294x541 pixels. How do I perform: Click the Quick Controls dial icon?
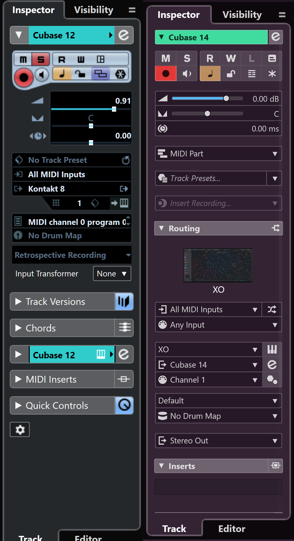point(124,405)
